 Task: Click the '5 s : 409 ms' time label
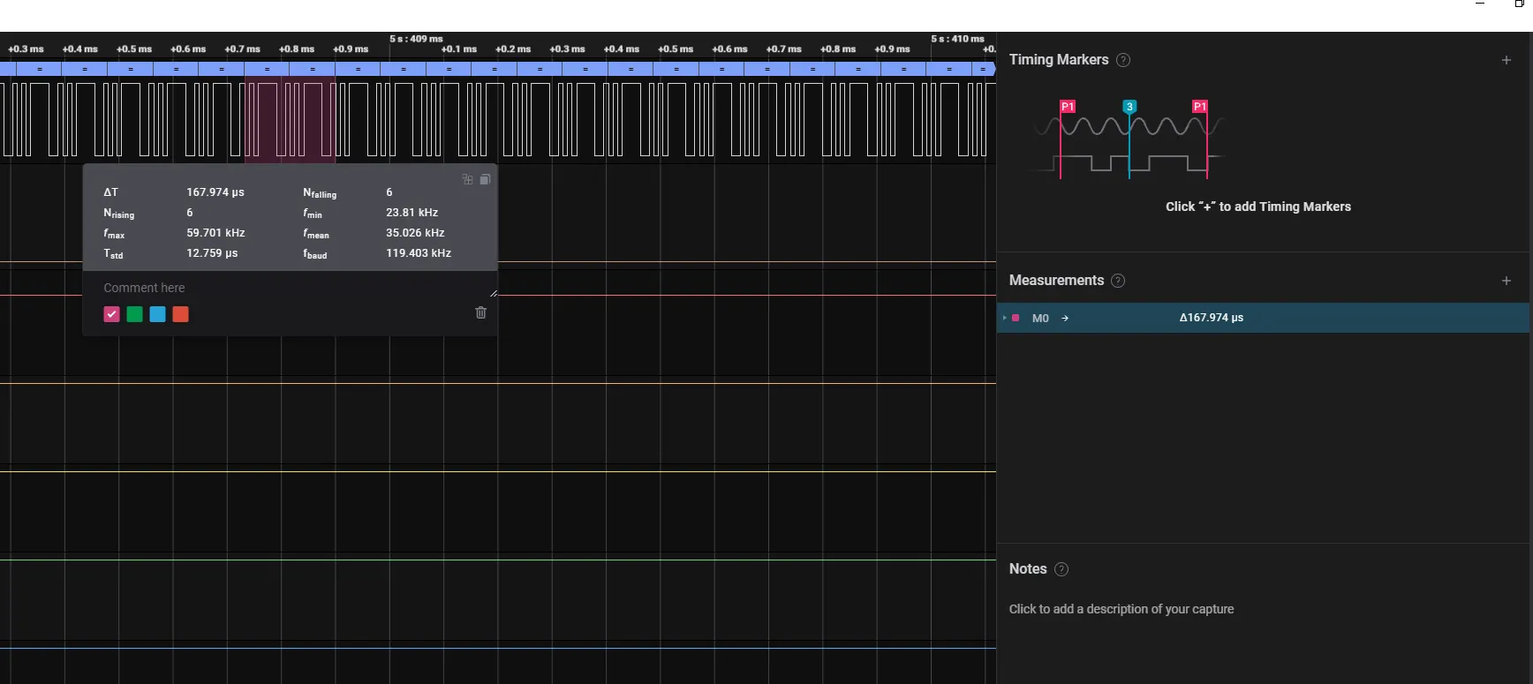tap(416, 39)
